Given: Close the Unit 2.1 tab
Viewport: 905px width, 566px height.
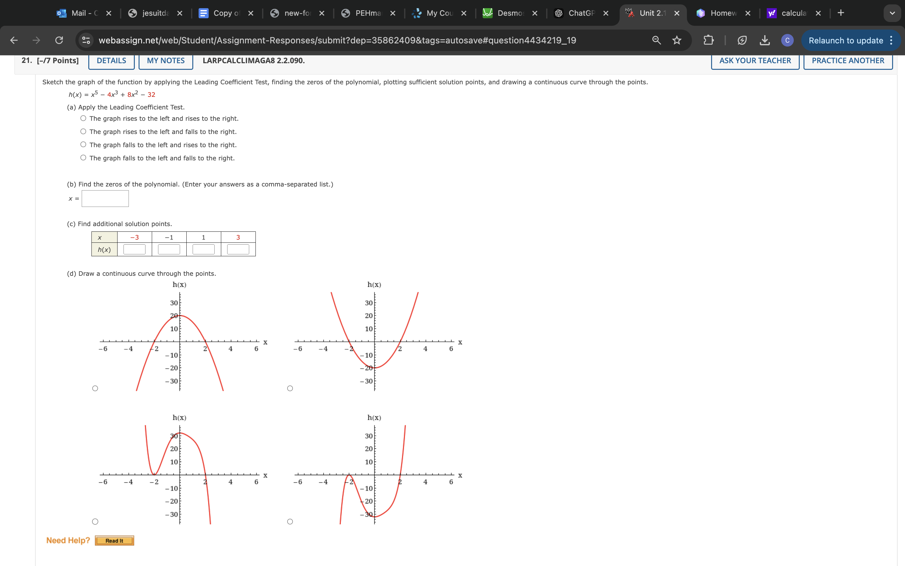Looking at the screenshot, I should coord(677,13).
